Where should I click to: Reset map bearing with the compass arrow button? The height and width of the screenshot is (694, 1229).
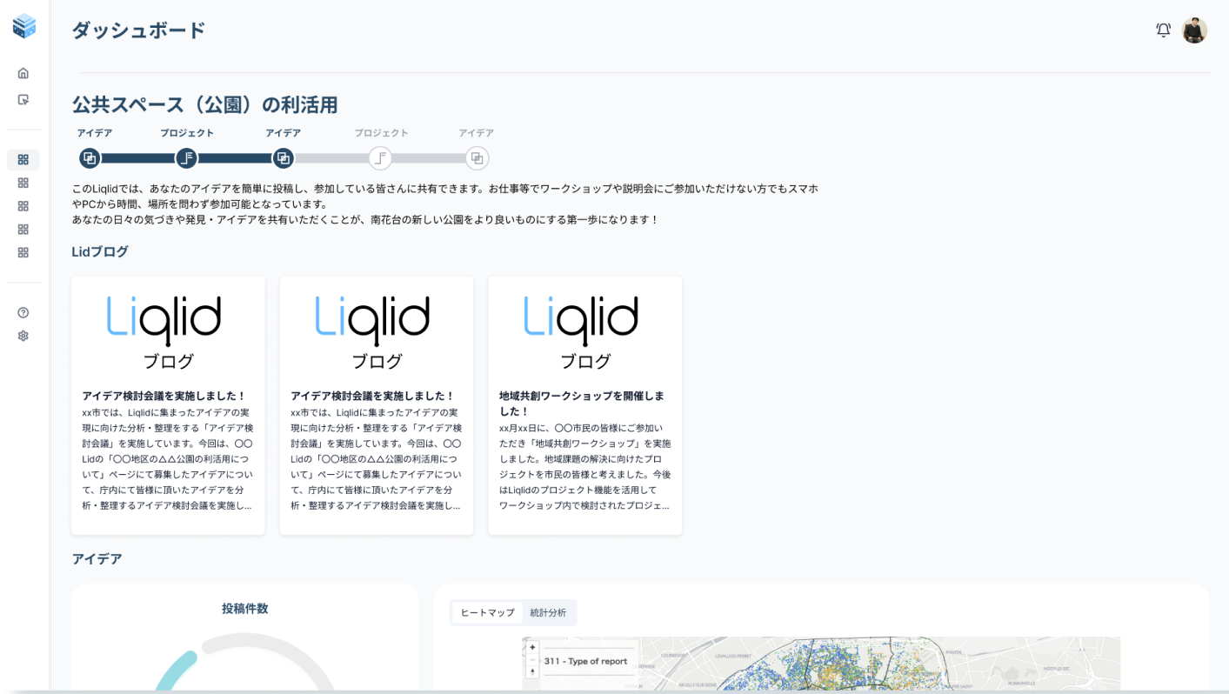pyautogui.click(x=533, y=672)
